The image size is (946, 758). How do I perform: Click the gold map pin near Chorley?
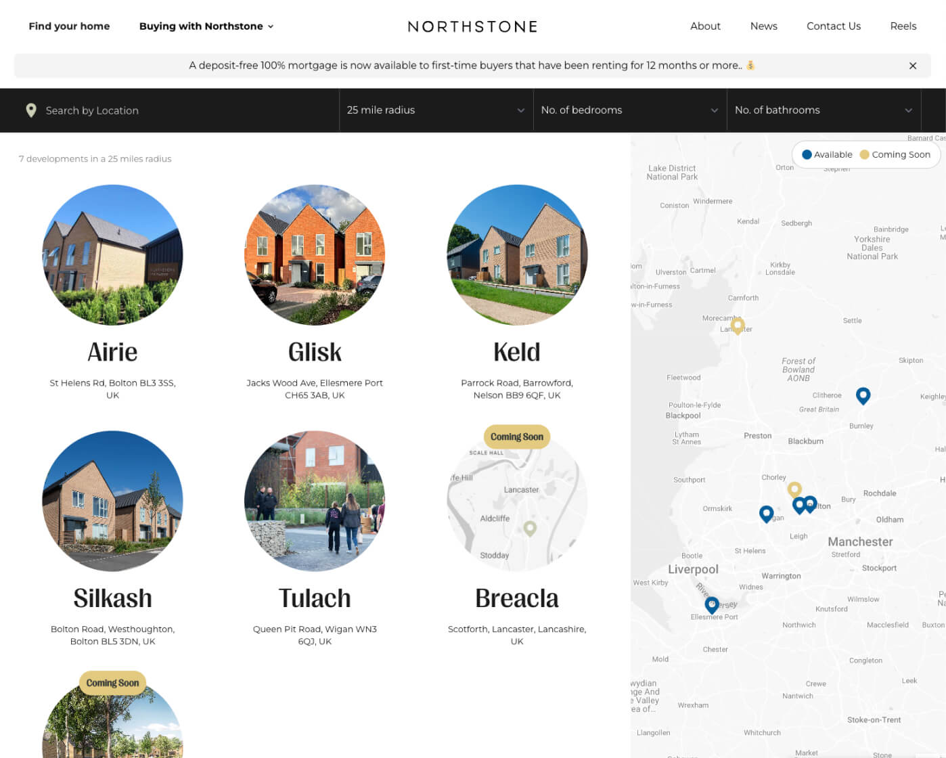pyautogui.click(x=794, y=488)
